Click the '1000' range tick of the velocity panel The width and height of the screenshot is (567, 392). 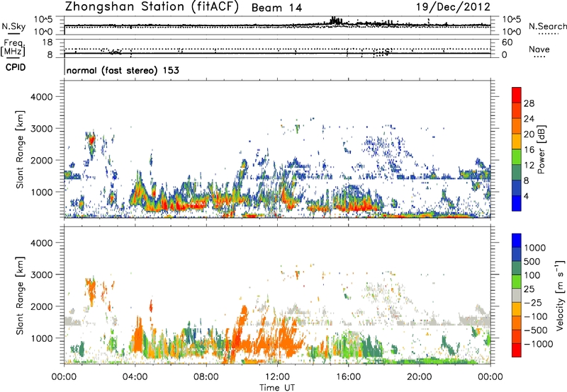41,338
